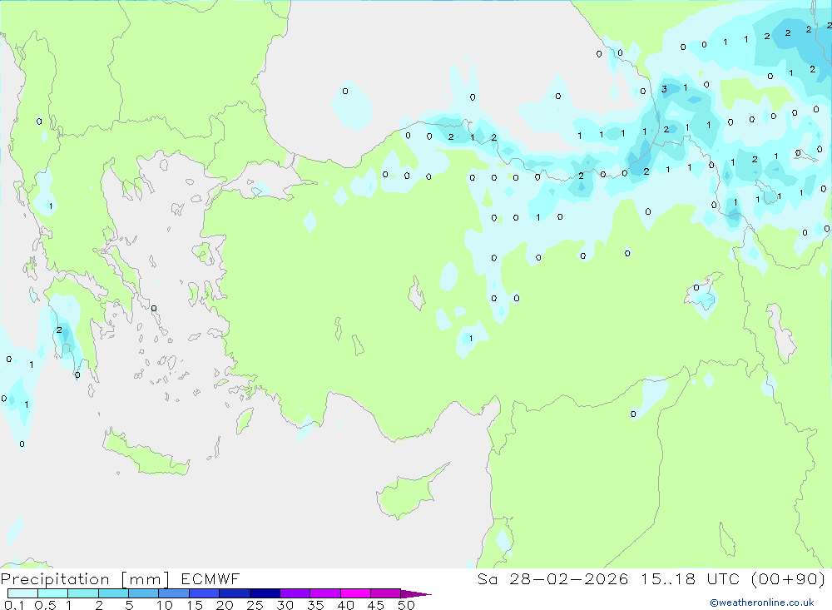Choose the 20–25 mm legend color box
The height and width of the screenshot is (610, 832).
pos(235,593)
